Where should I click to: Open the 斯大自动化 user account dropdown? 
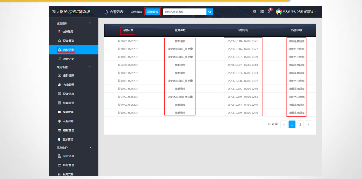click(x=296, y=12)
